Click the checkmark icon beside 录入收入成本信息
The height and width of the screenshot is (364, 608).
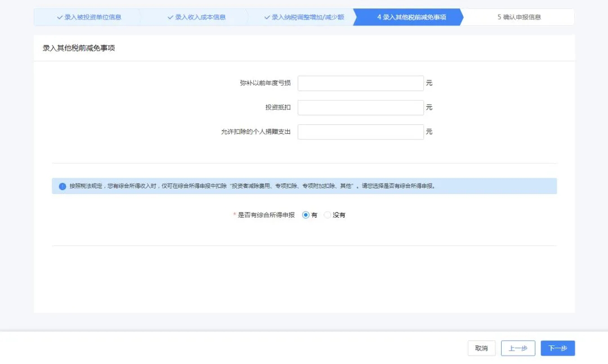170,17
